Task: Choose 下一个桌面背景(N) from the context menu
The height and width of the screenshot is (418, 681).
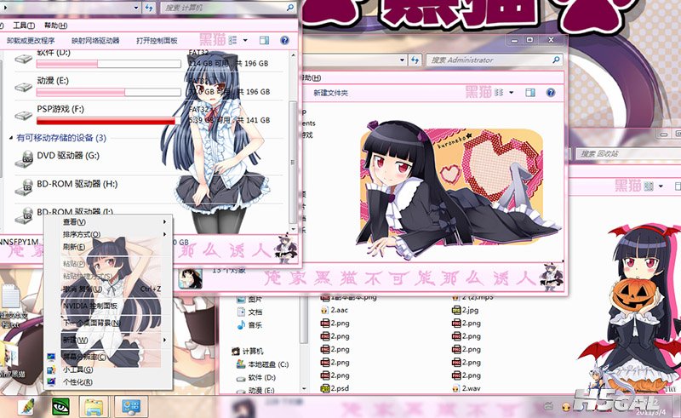Action: pos(92,323)
